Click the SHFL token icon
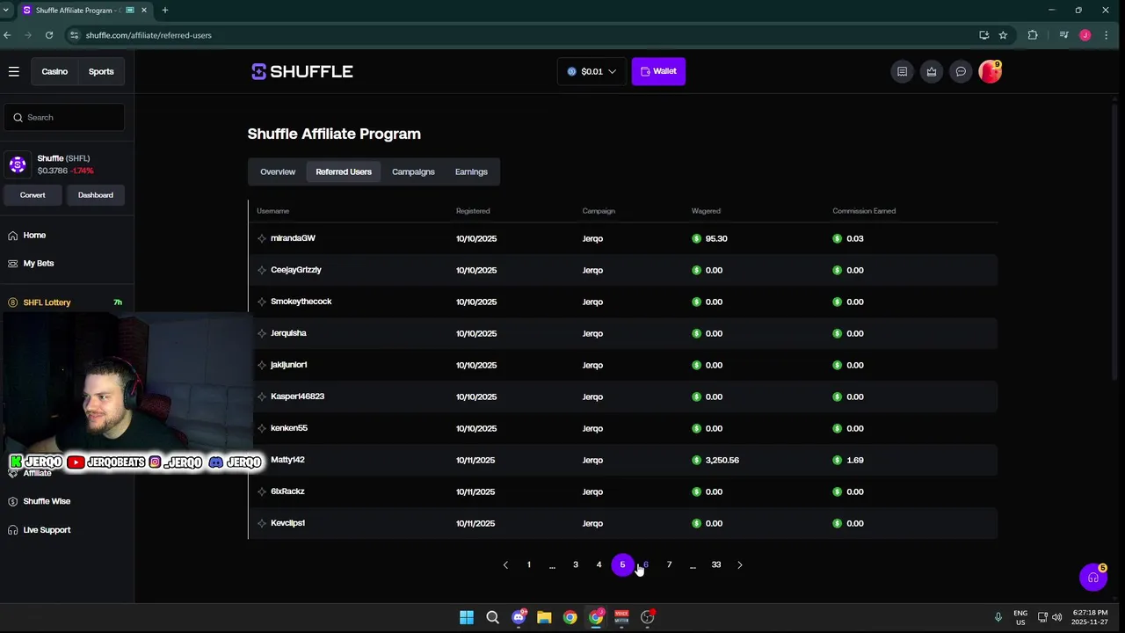1125x633 pixels. pyautogui.click(x=18, y=164)
